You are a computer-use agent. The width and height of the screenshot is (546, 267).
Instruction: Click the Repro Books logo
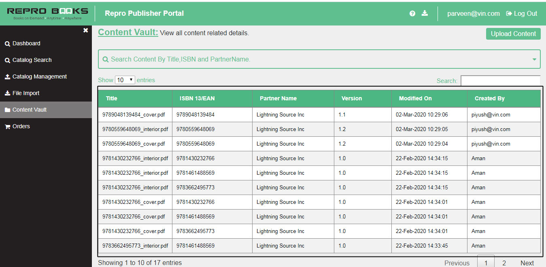pos(47,13)
